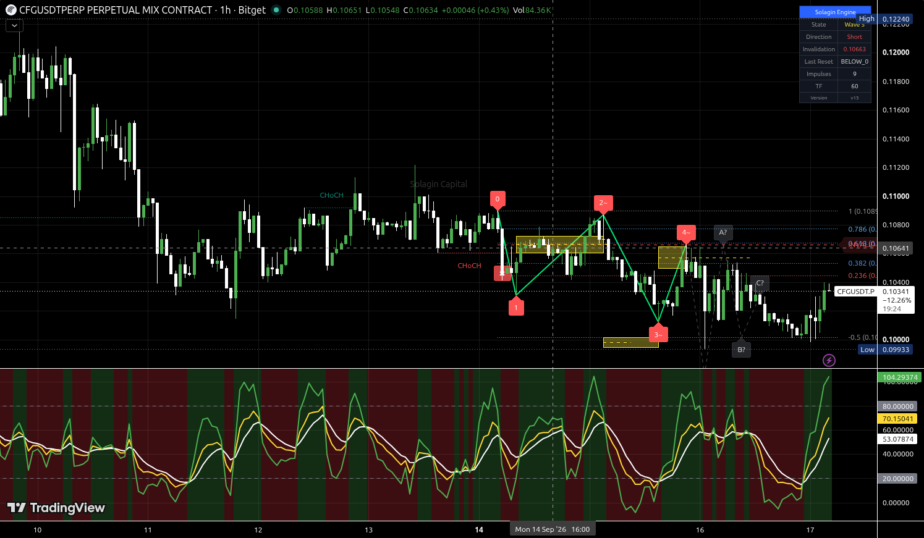Click the Solagin Engine table header

[835, 12]
